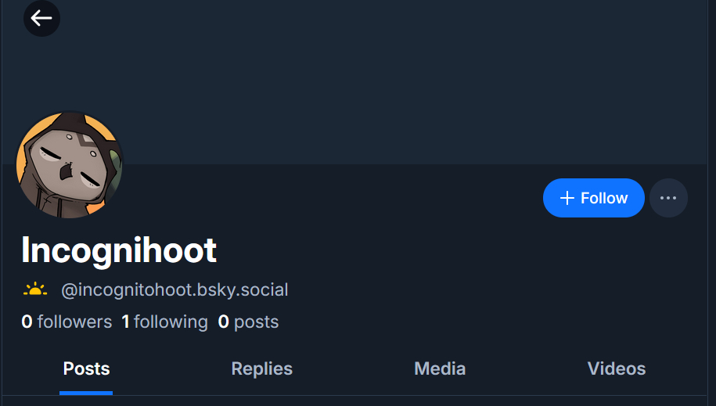Switch to the Replies tab

tap(261, 369)
